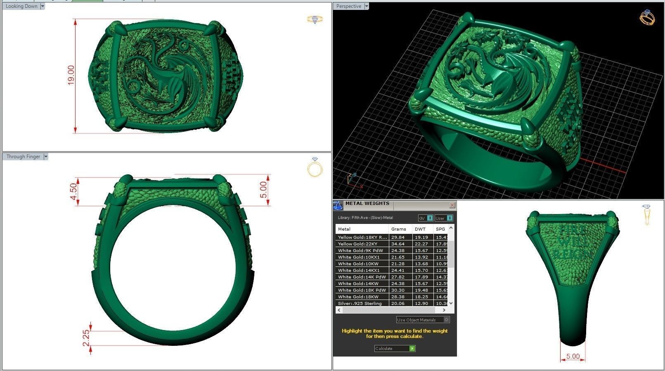This screenshot has width=665, height=371.
Task: Open the Through Finger viewport dropdown arrow
Action: coord(46,157)
